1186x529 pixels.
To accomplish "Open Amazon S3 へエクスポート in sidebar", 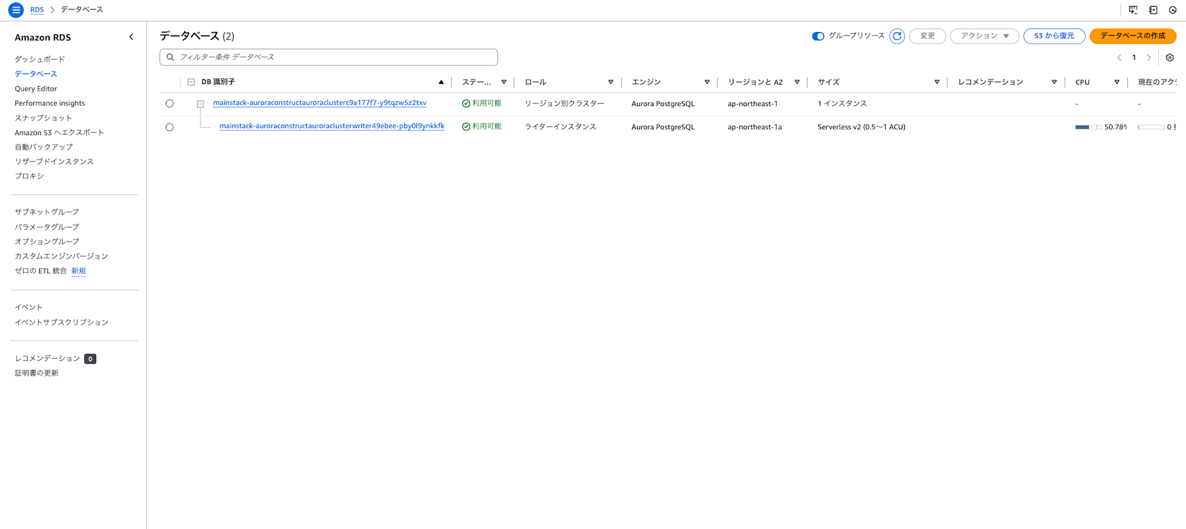I will (59, 132).
